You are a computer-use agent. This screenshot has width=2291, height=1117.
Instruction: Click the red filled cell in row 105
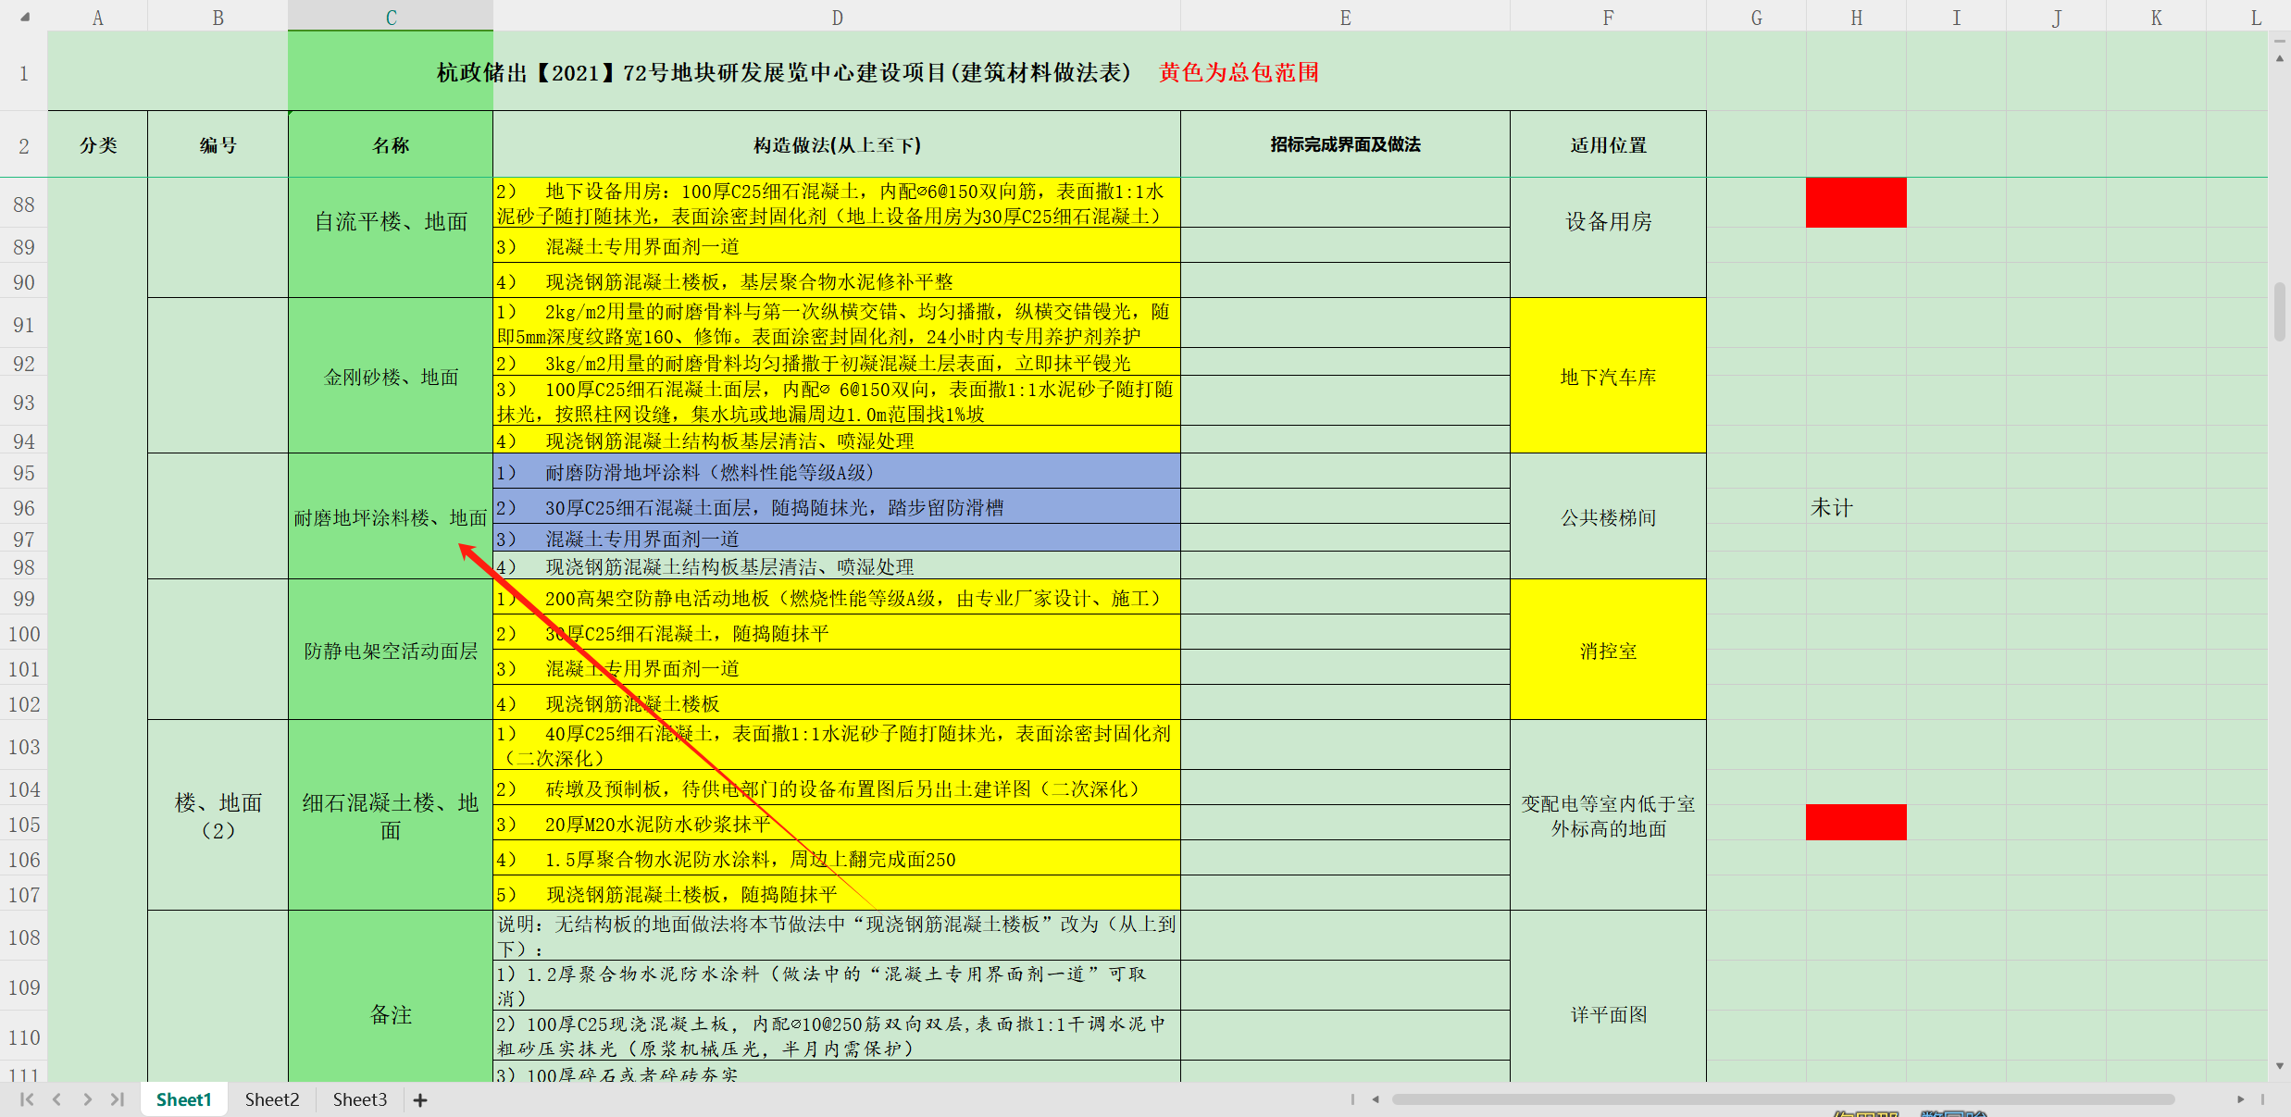click(x=1856, y=823)
